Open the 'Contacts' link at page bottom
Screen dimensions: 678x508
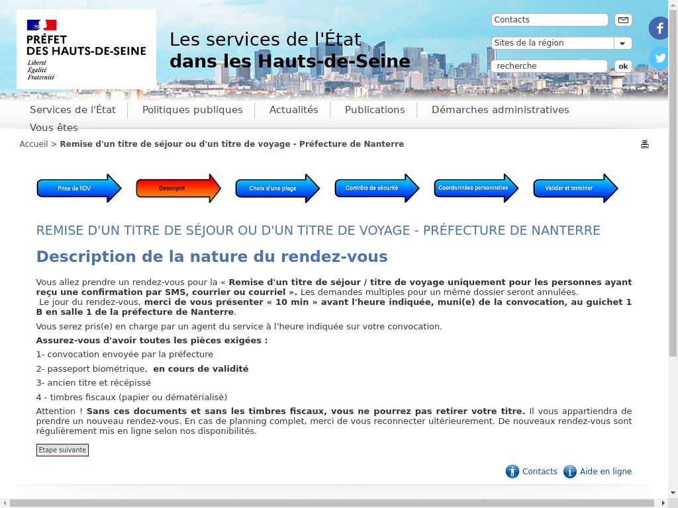click(540, 471)
